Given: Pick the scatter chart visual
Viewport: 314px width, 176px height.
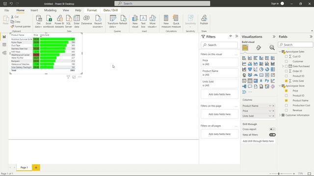Looking at the screenshot, I should point(256,69).
